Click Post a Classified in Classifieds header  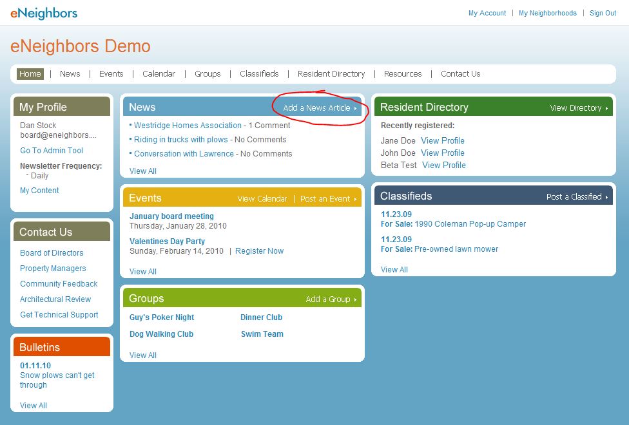point(577,197)
